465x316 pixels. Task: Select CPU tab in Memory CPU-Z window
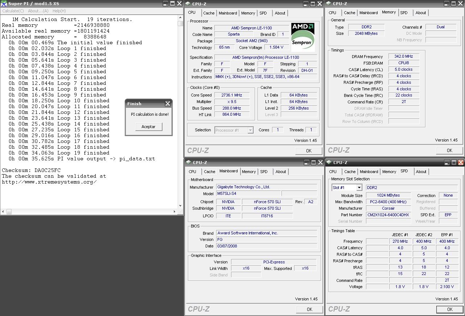pos(333,13)
